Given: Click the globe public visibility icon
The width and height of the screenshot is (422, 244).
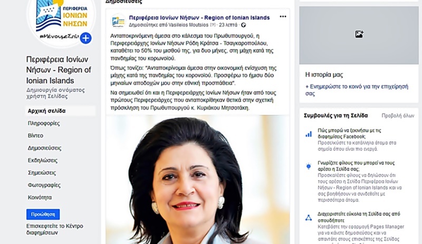Looking at the screenshot, I should (244, 25).
